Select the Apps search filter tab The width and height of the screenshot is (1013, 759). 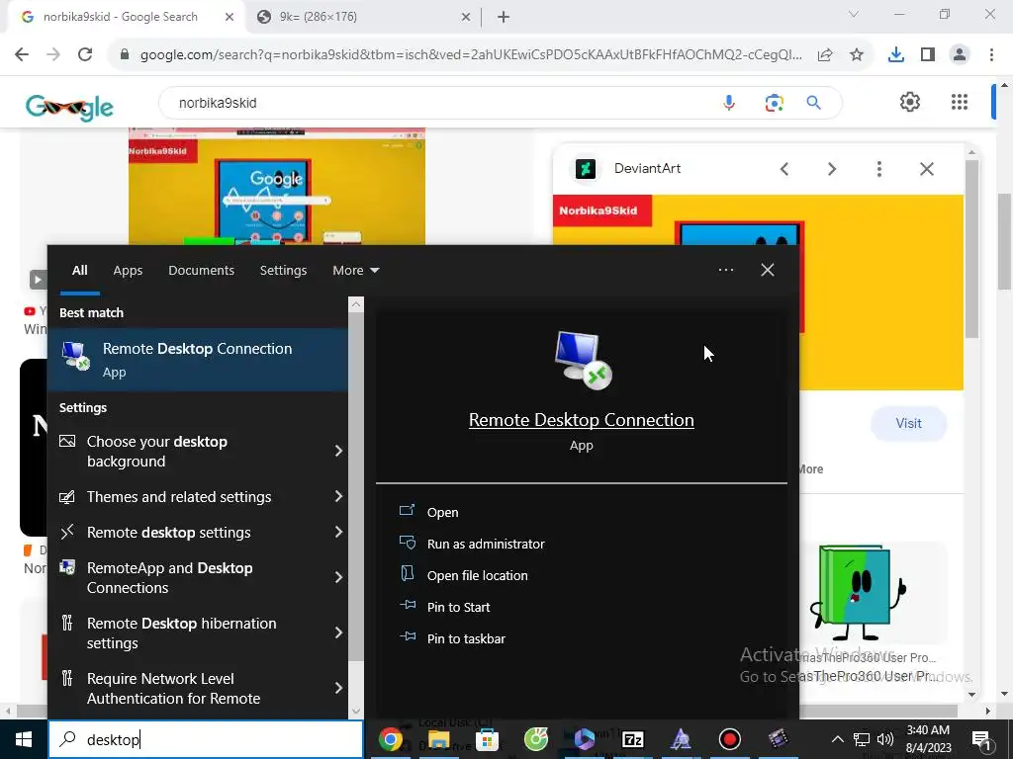(x=128, y=271)
